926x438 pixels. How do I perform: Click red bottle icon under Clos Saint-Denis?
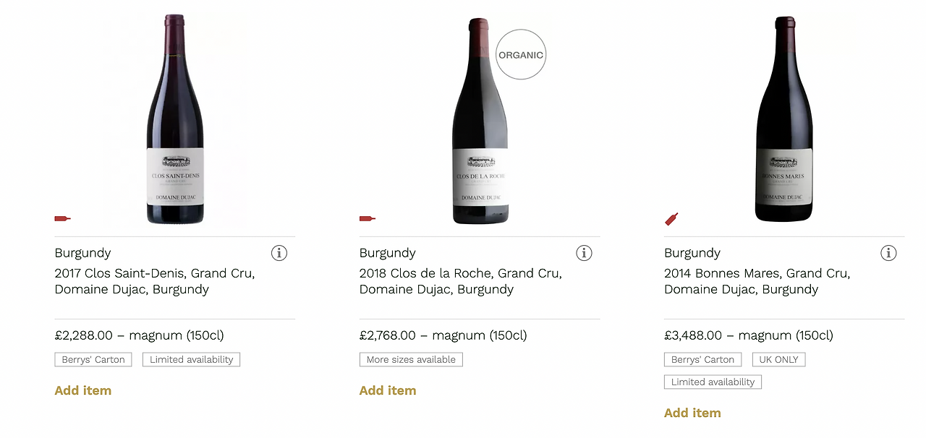point(63,218)
